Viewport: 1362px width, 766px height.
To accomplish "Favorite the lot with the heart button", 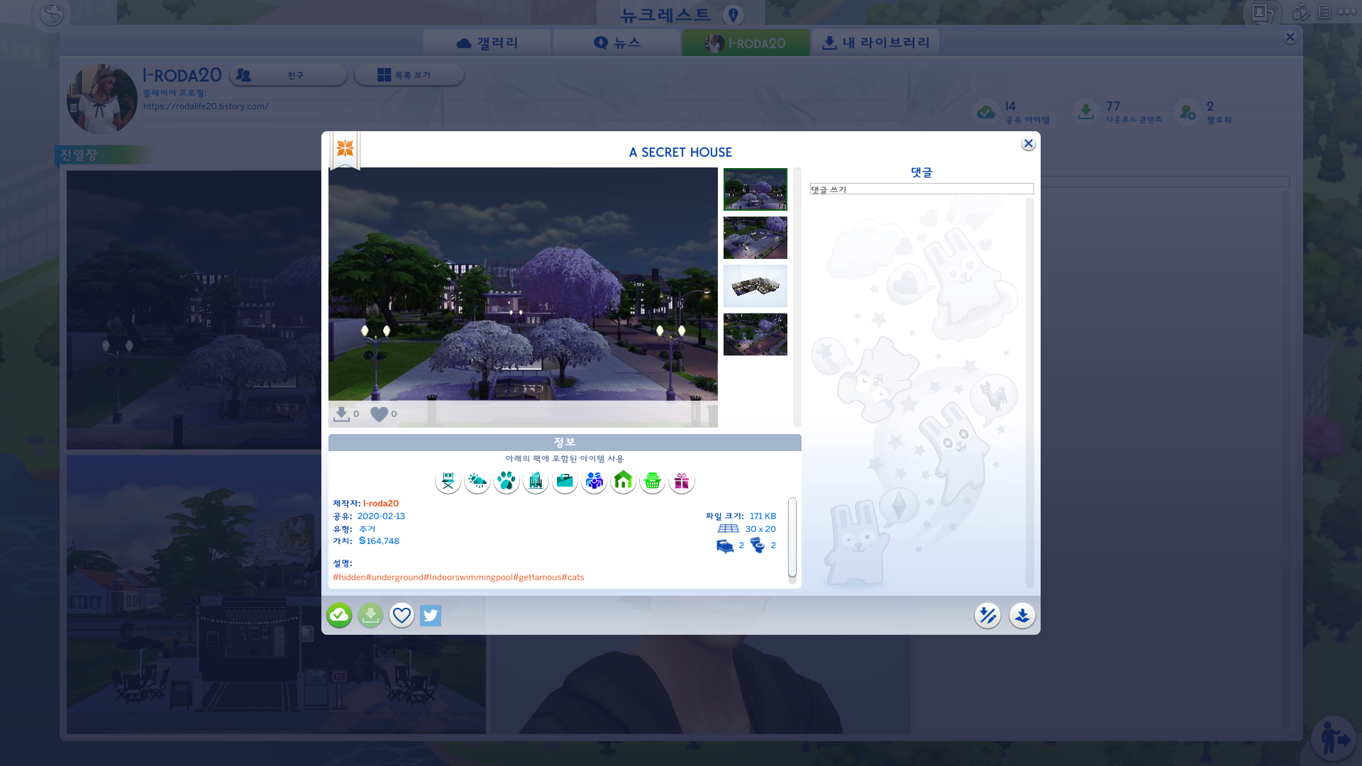I will click(x=402, y=615).
